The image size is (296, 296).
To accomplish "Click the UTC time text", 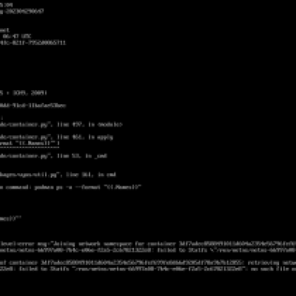I will (x=17, y=36).
